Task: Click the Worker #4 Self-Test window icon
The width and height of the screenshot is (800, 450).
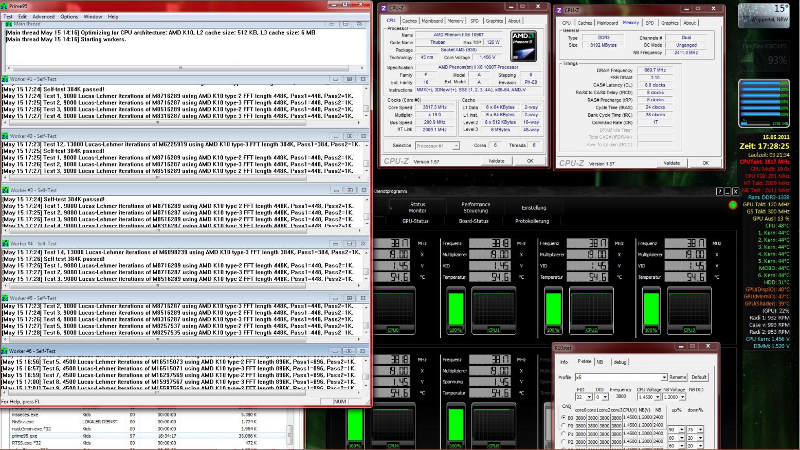Action: point(5,244)
